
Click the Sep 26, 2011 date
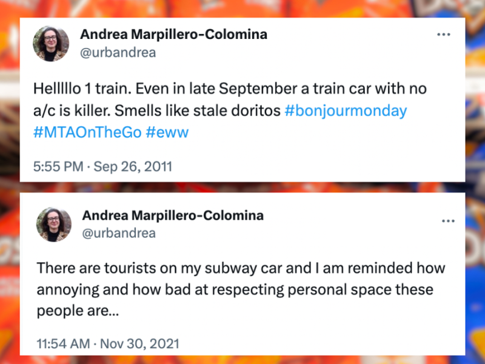coord(133,166)
